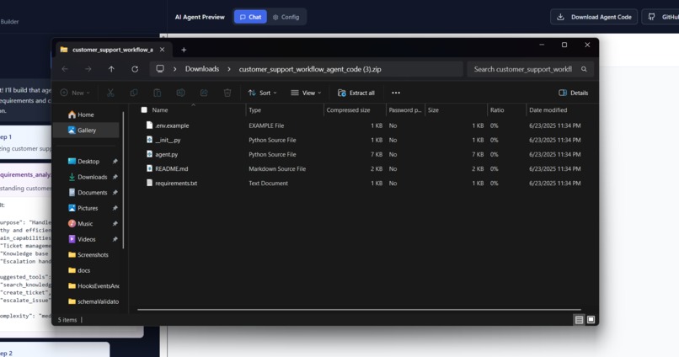Click the Rename icon in toolbar
Image resolution: width=679 pixels, height=357 pixels.
point(180,93)
